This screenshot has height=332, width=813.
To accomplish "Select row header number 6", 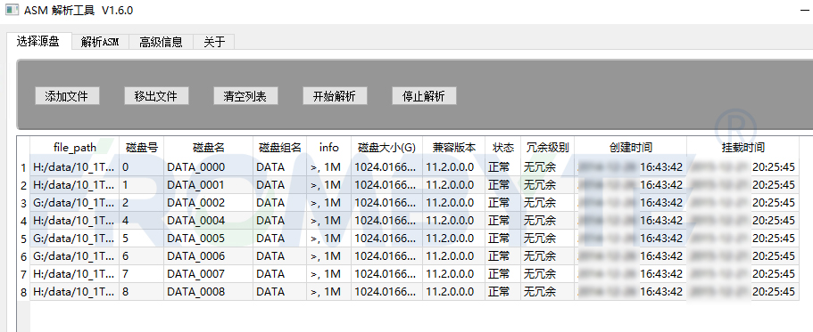I will 23,256.
